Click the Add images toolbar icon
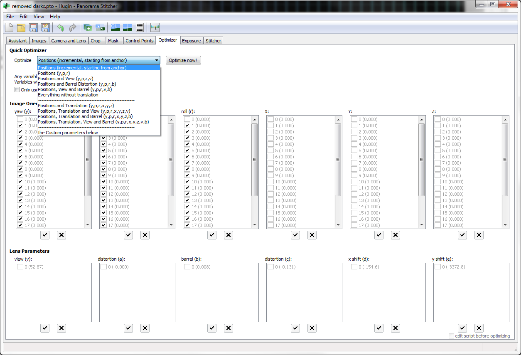521x355 pixels. click(88, 28)
